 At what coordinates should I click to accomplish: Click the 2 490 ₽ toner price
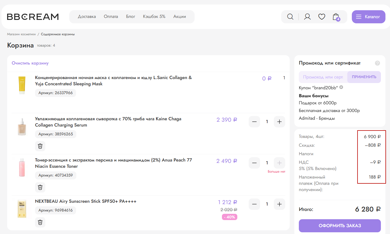(227, 161)
